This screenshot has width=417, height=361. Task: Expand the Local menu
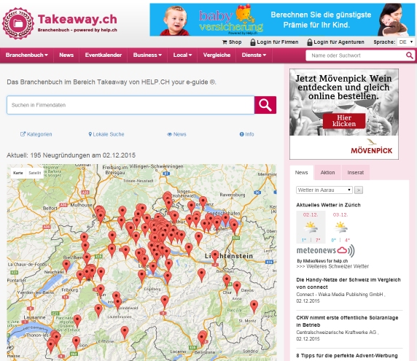(x=182, y=55)
